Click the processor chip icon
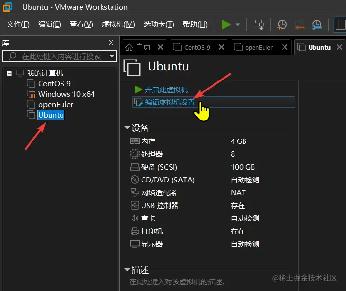 click(x=134, y=154)
